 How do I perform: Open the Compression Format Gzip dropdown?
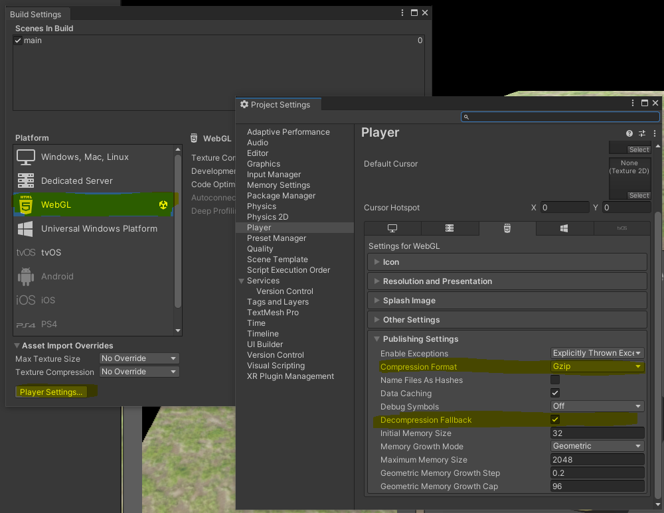(597, 366)
